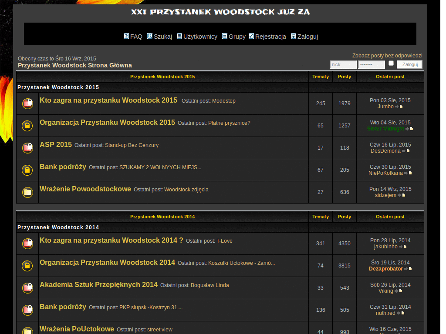This screenshot has height=334, width=446.
Task: Click the Zaloguj login icon in the navigation
Action: pyautogui.click(x=294, y=36)
